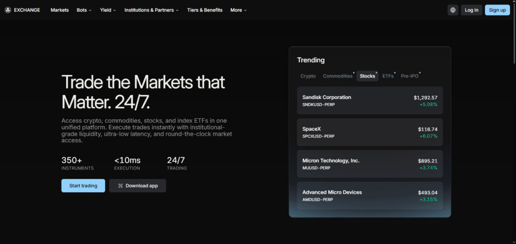Image resolution: width=516 pixels, height=244 pixels.
Task: Click the Trending panel heading
Action: [311, 60]
